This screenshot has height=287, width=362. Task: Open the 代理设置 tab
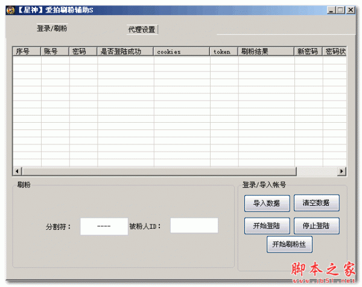click(142, 29)
